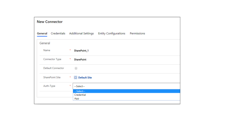
Task: Switch to the General tab
Action: pyautogui.click(x=42, y=34)
